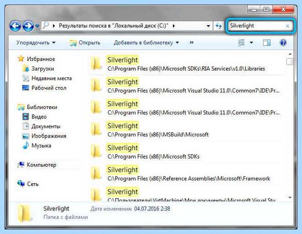Open Help with the question mark icon
This screenshot has height=234, width=302.
pos(283,43)
